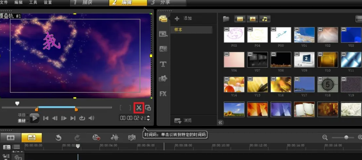Click the right orange trim marker
Image resolution: width=362 pixels, height=160 pixels.
click(x=76, y=110)
